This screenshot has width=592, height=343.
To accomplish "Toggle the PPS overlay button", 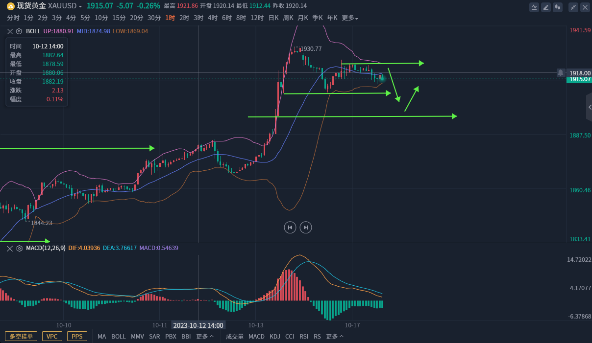I will [77, 336].
